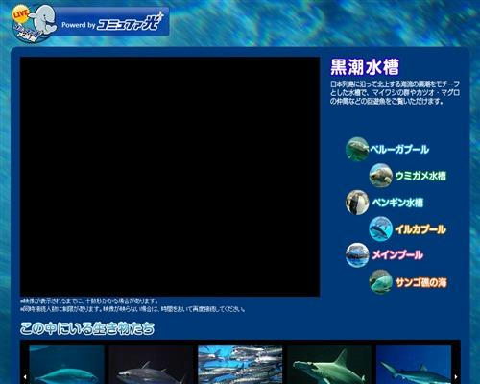Click the sea turtle round icon
The width and height of the screenshot is (480, 384).
click(380, 176)
